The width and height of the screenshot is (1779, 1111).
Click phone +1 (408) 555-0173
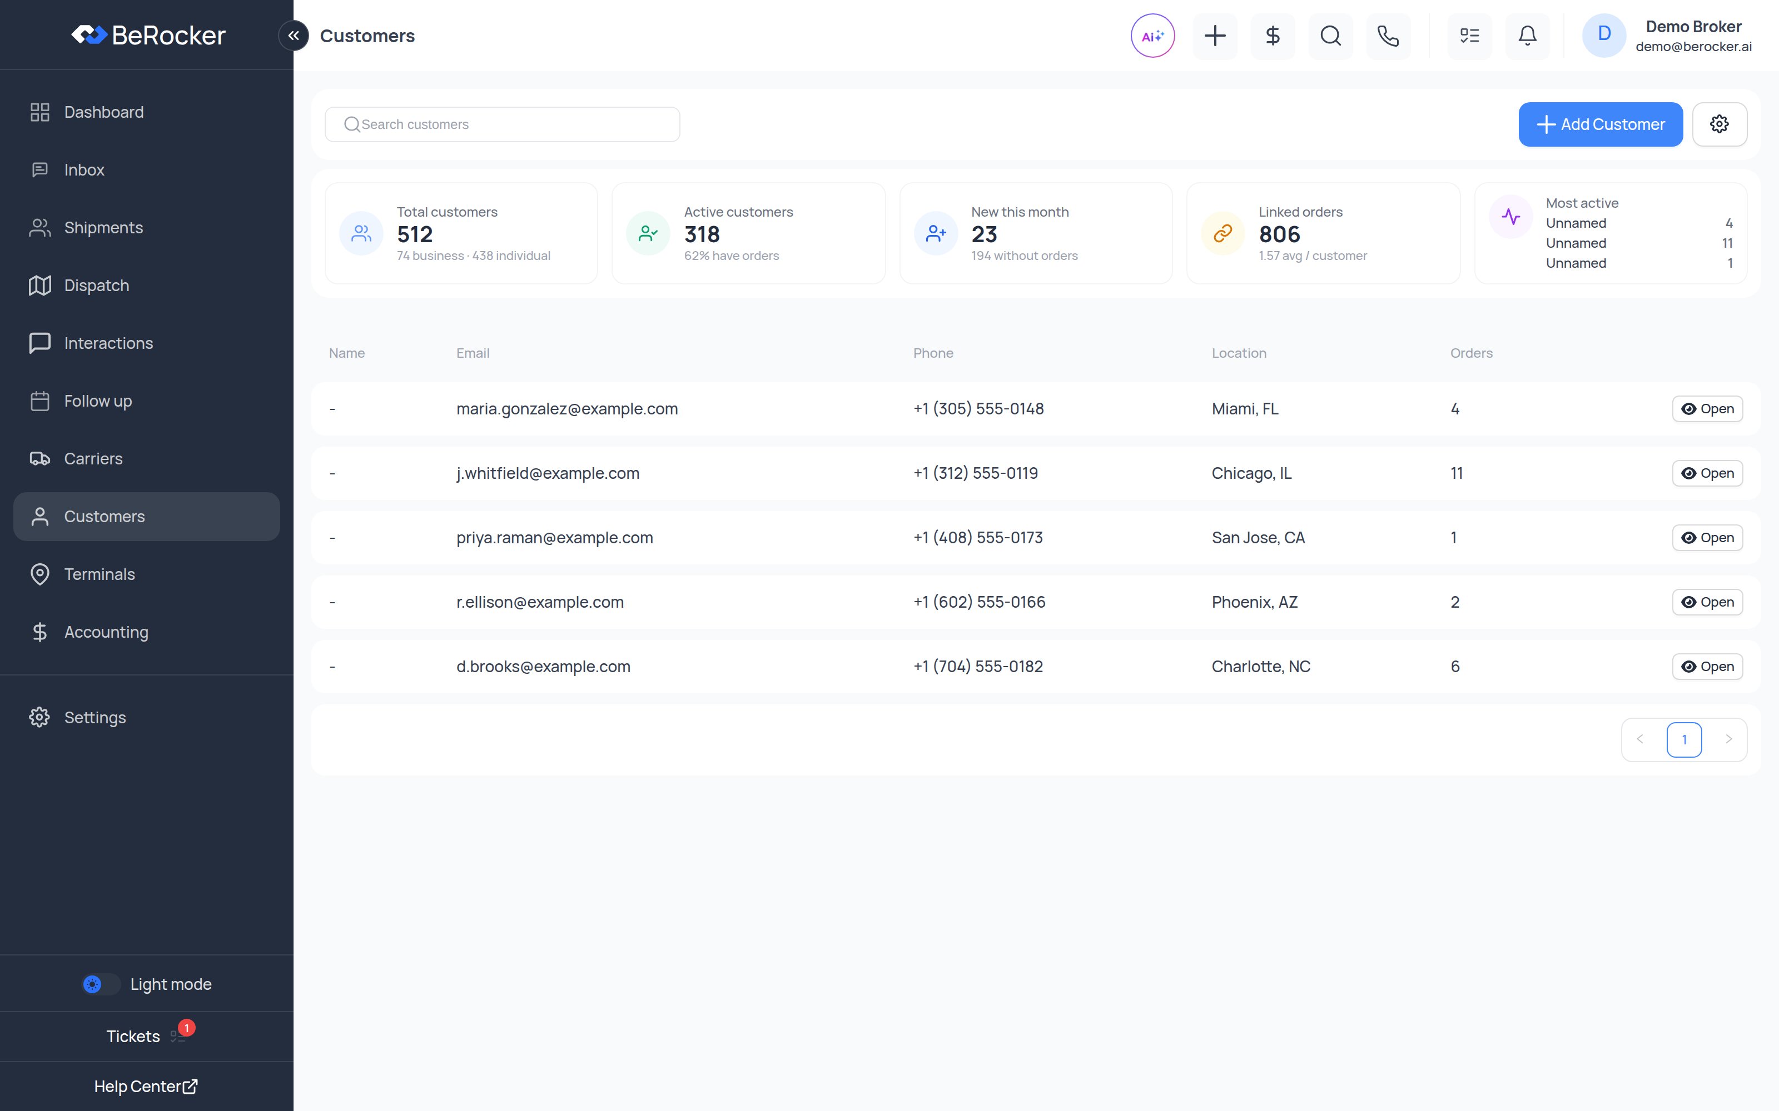click(978, 538)
